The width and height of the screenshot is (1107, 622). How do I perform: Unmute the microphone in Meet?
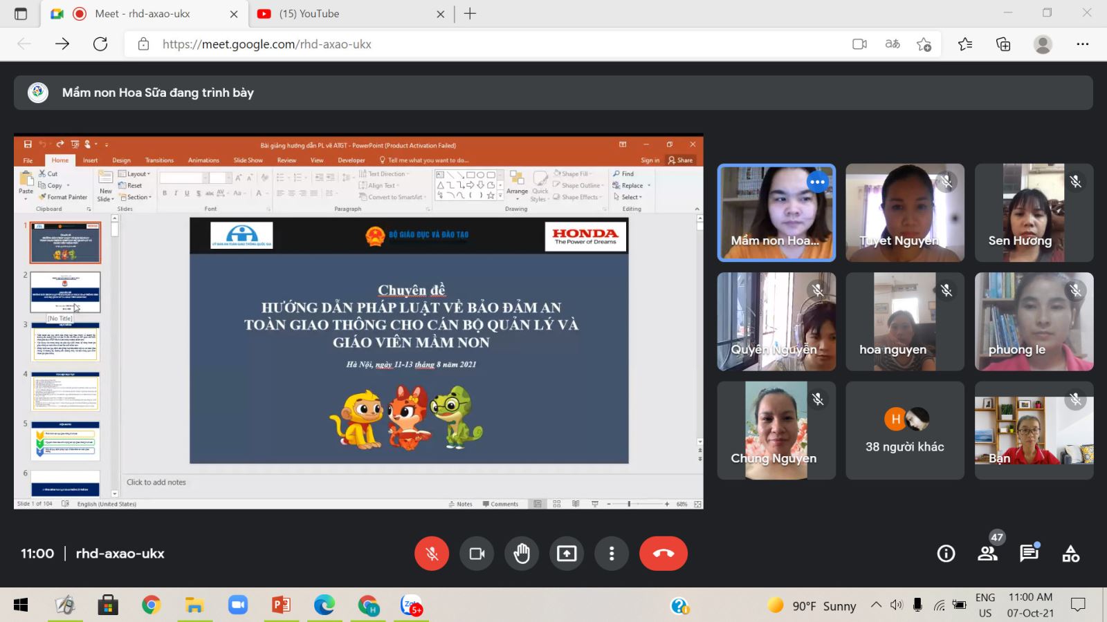[432, 554]
